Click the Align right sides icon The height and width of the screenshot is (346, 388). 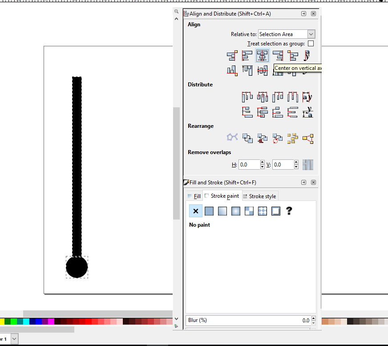click(x=278, y=56)
